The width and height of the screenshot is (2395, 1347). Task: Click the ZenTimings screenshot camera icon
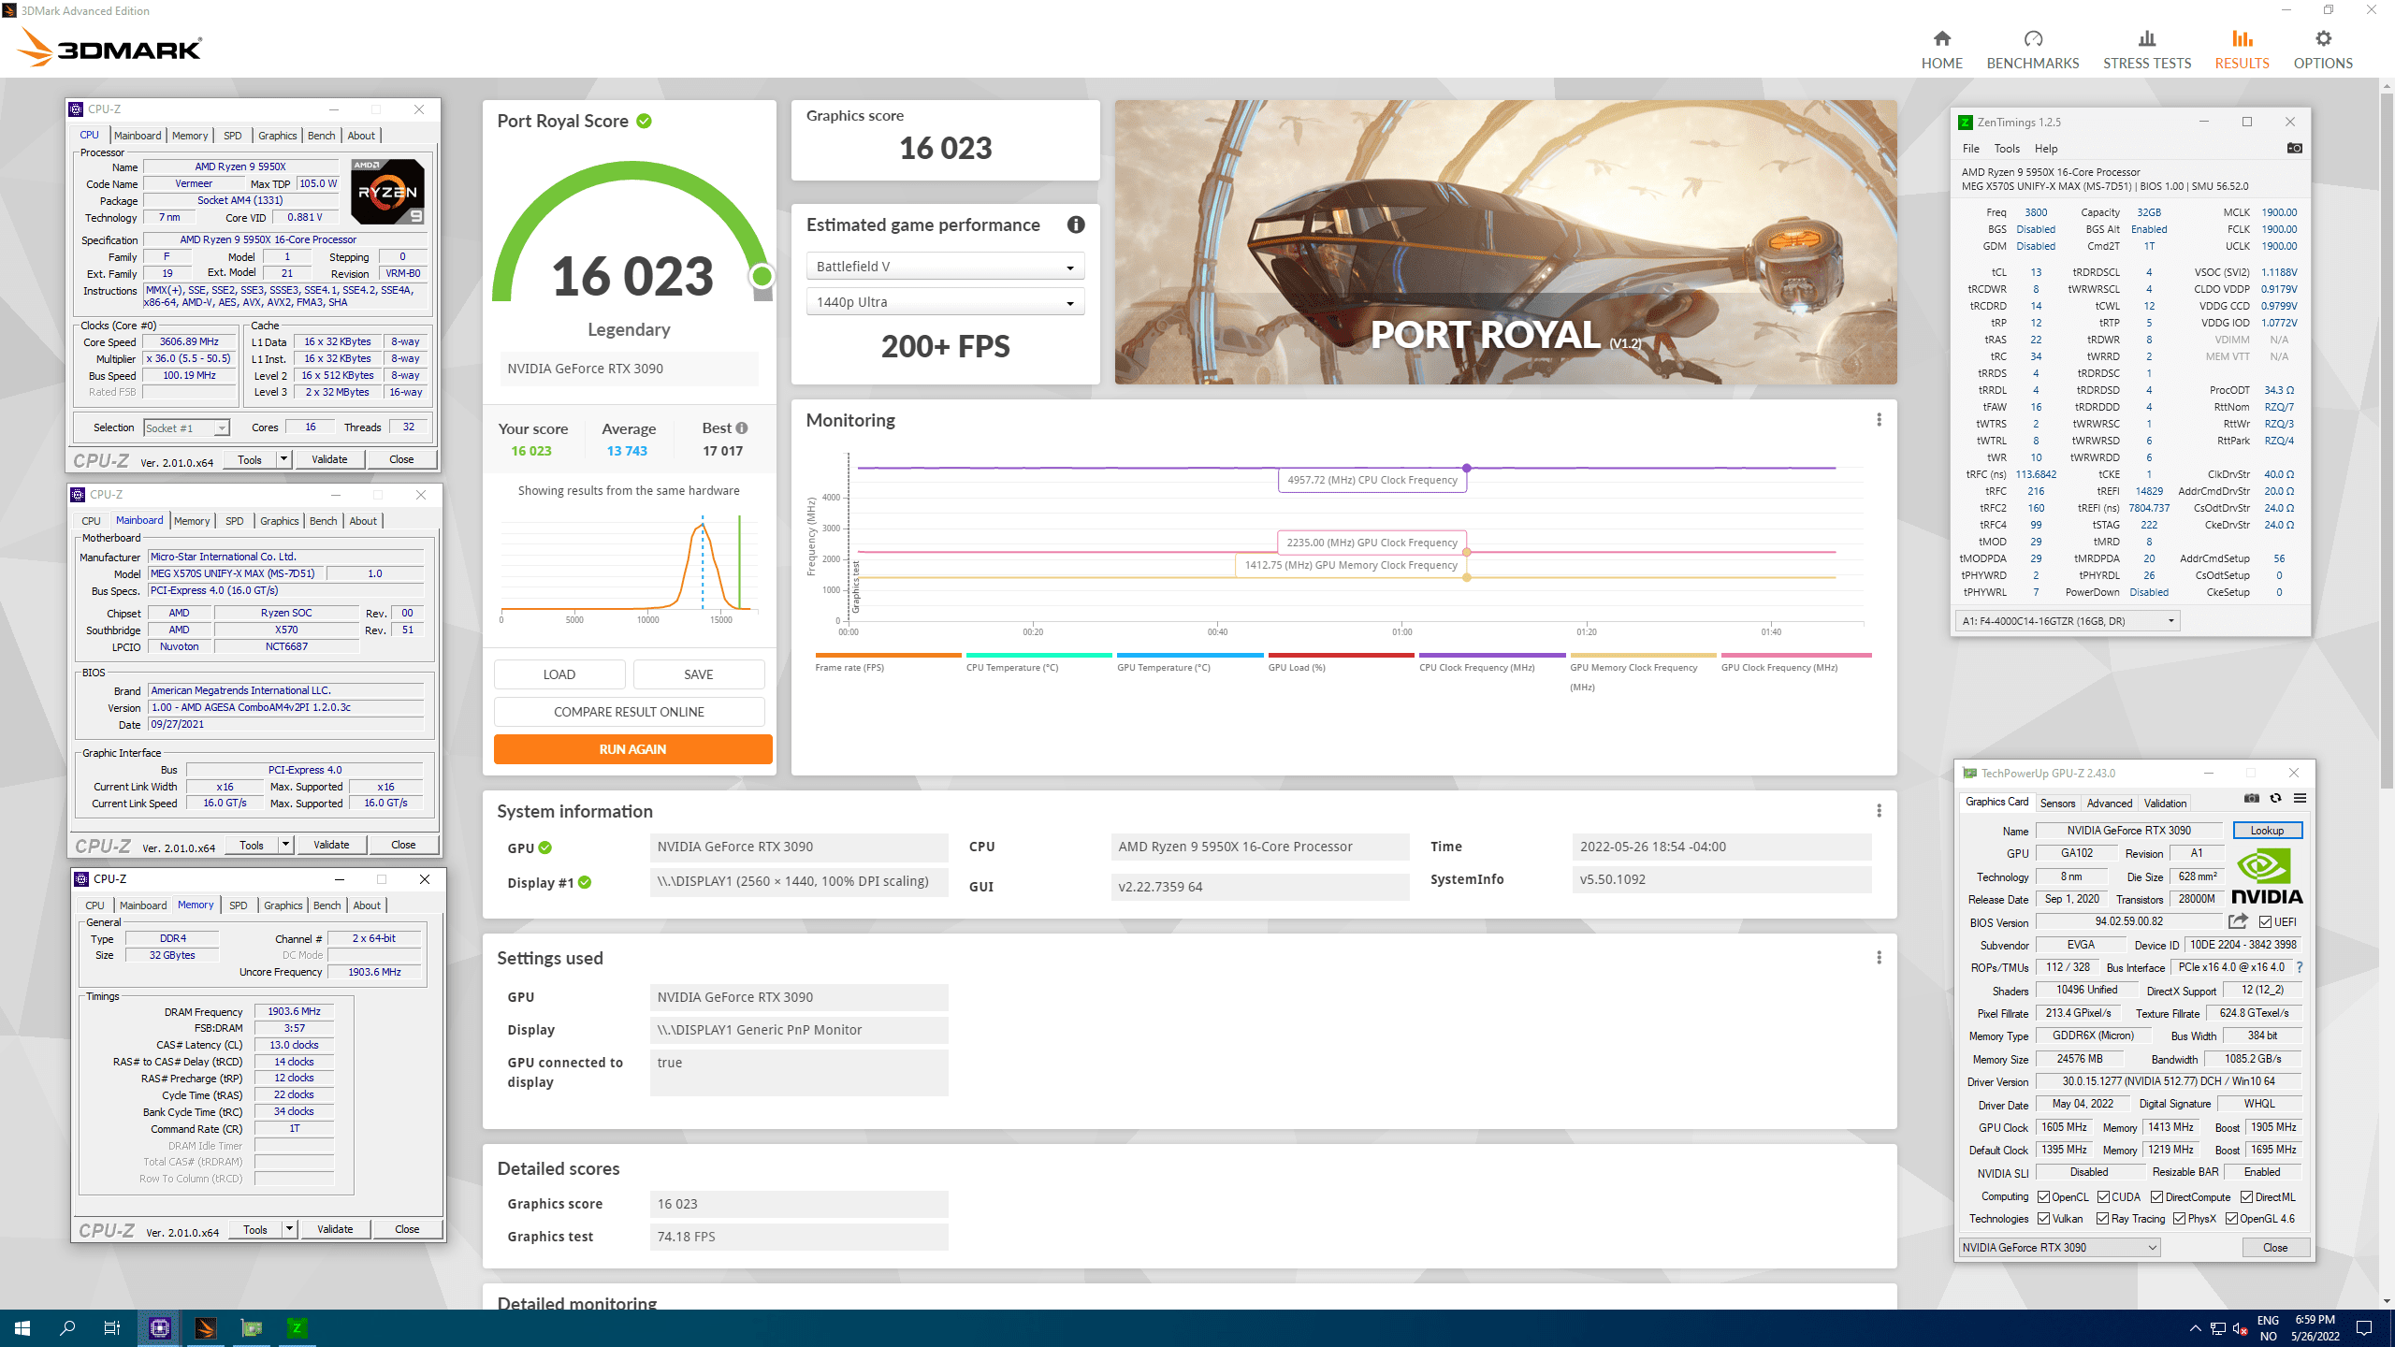(2294, 148)
